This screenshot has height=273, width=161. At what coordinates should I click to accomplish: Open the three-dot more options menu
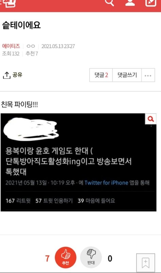point(148,75)
